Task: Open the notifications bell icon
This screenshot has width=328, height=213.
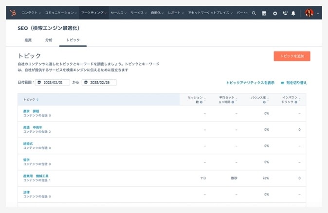Action: point(293,13)
